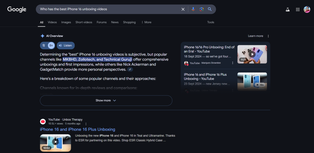The width and height of the screenshot is (314, 153).
Task: Open iPhone 16 and iPhone 16 Plus Unboxing
Action: 78,129
